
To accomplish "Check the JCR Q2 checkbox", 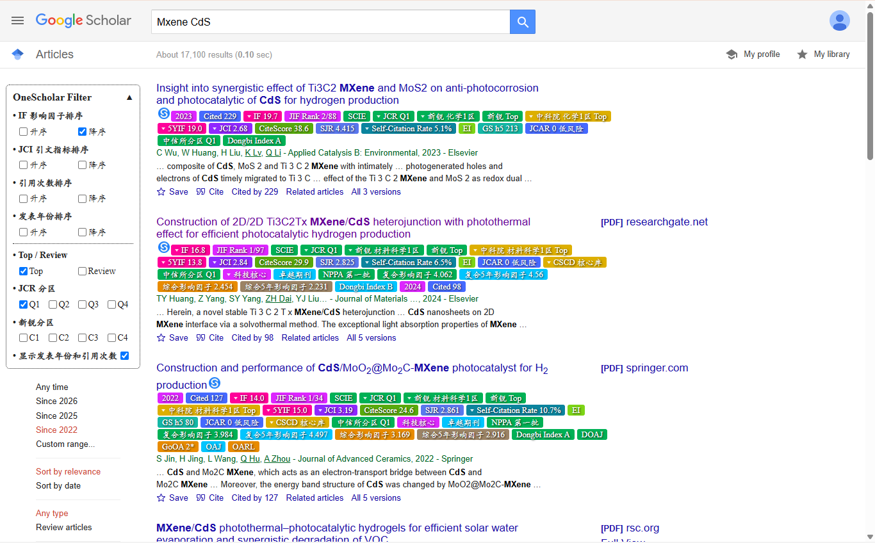I will click(x=53, y=305).
